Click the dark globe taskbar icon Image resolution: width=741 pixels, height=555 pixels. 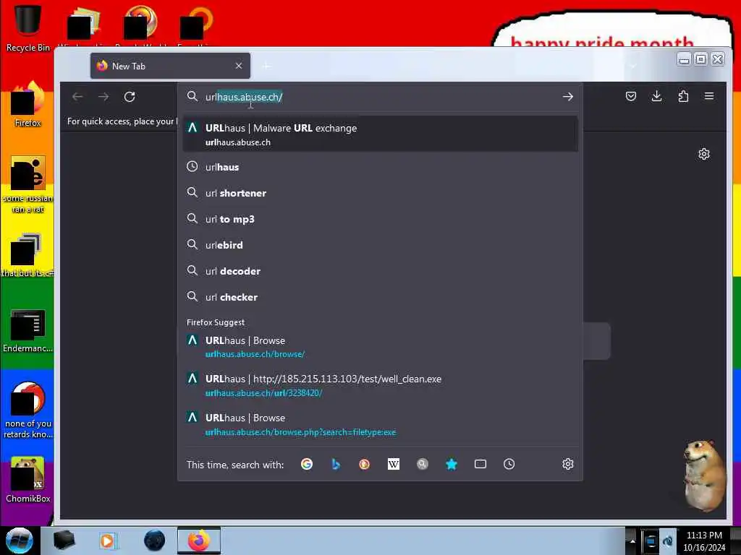[154, 541]
